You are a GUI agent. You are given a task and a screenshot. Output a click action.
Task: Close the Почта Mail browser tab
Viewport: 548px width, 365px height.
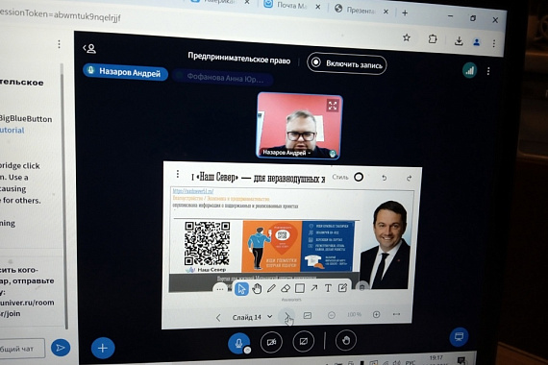pyautogui.click(x=317, y=7)
